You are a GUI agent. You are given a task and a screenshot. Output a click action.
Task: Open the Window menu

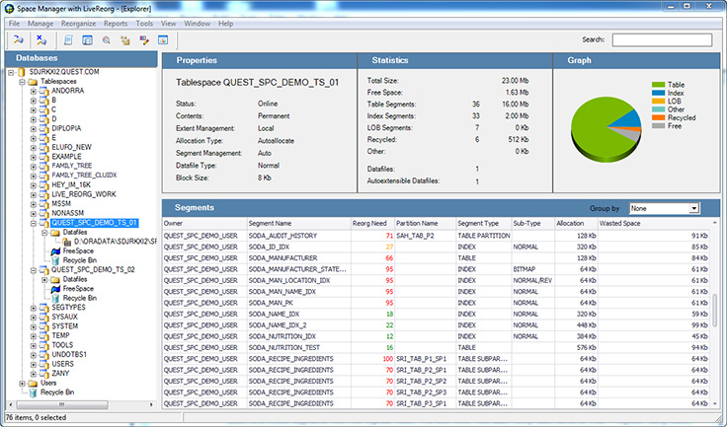pos(197,24)
